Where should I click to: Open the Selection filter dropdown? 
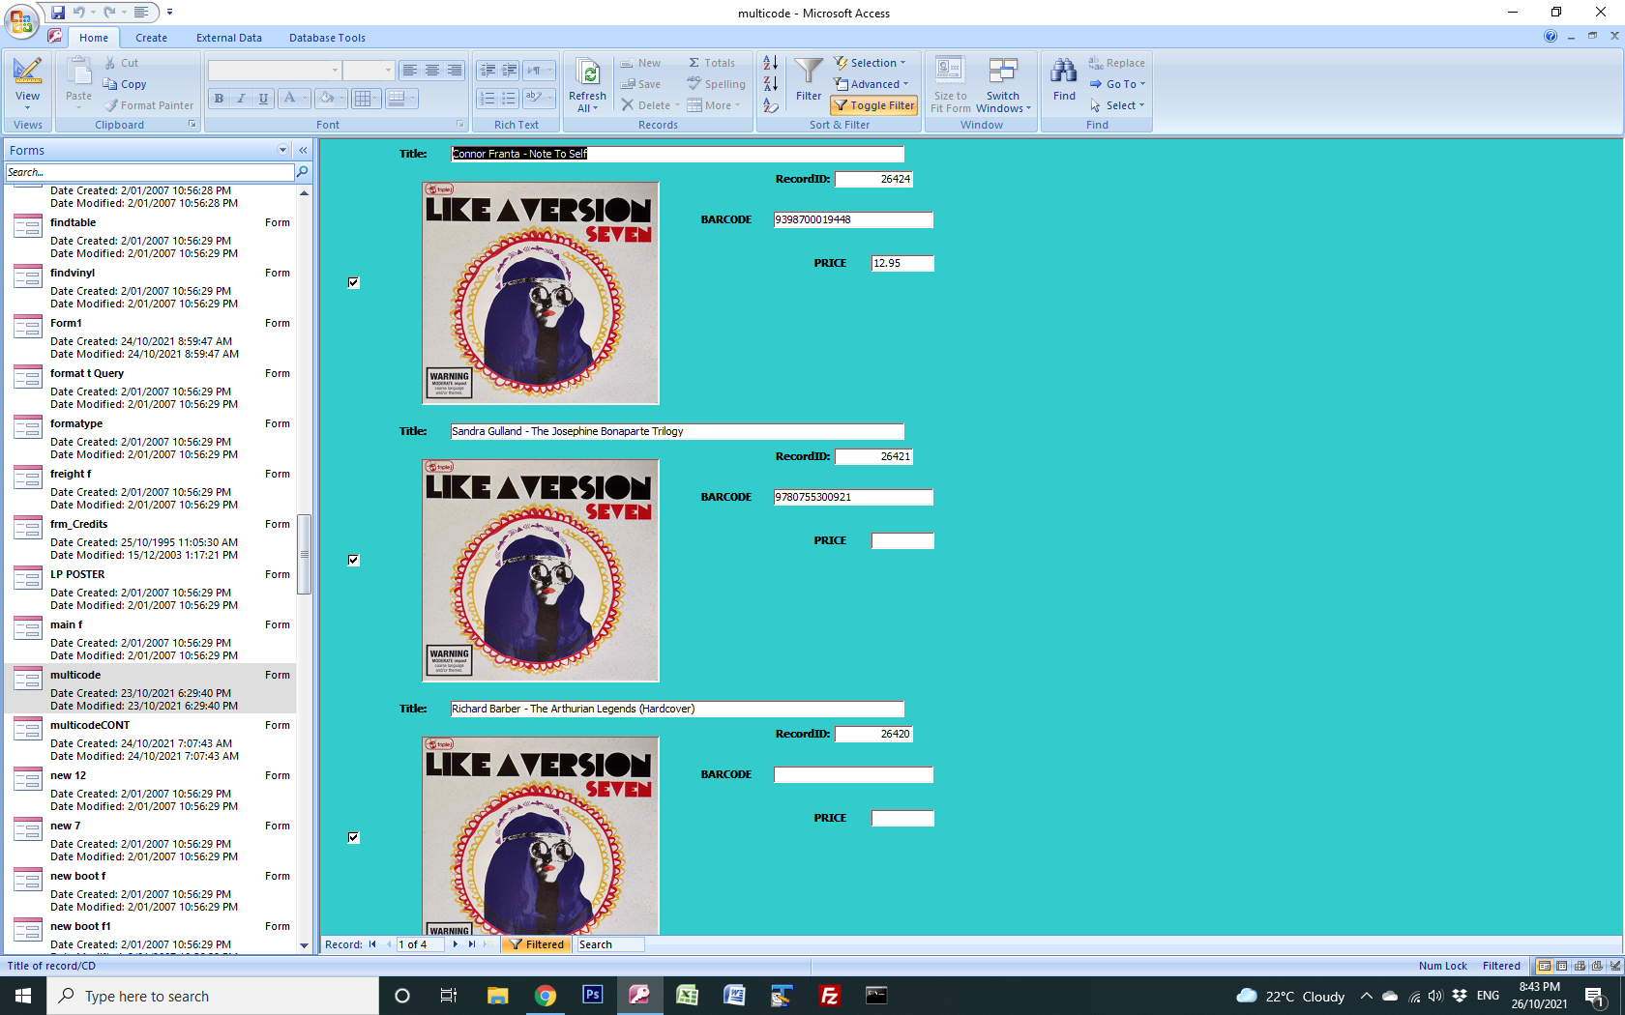click(x=871, y=63)
